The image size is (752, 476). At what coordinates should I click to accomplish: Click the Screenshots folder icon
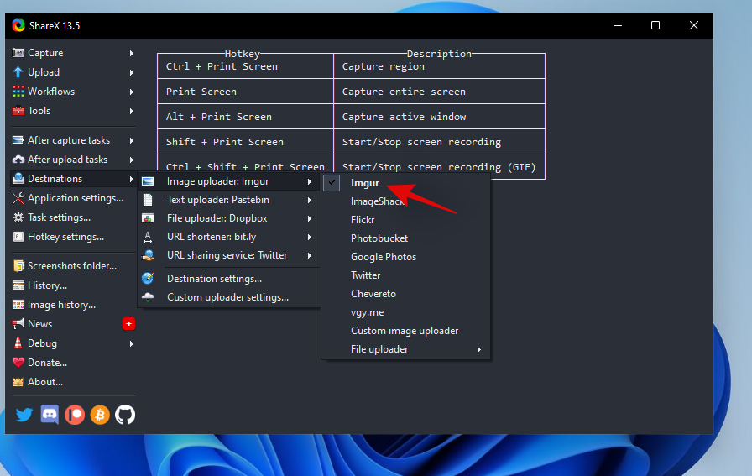(x=18, y=266)
